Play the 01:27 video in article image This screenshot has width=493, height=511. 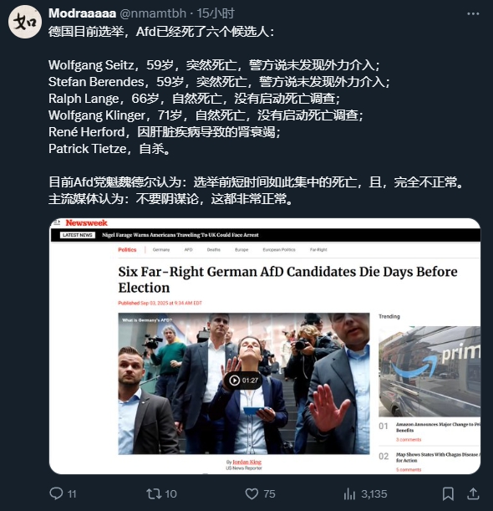[243, 381]
